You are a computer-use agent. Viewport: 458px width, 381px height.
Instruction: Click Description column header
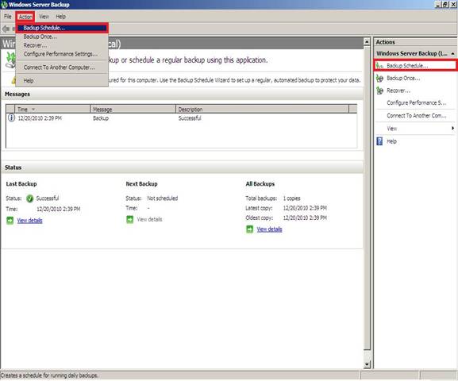tap(262, 110)
